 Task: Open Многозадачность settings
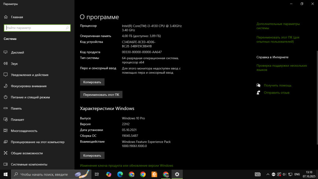(x=24, y=131)
